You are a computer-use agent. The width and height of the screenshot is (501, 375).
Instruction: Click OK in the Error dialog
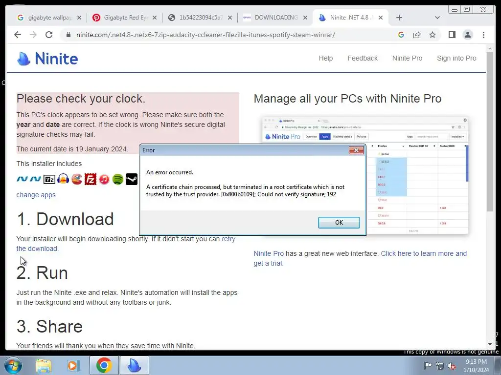click(339, 222)
